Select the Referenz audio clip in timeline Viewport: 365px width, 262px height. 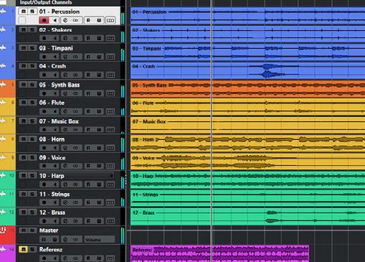pos(219,253)
